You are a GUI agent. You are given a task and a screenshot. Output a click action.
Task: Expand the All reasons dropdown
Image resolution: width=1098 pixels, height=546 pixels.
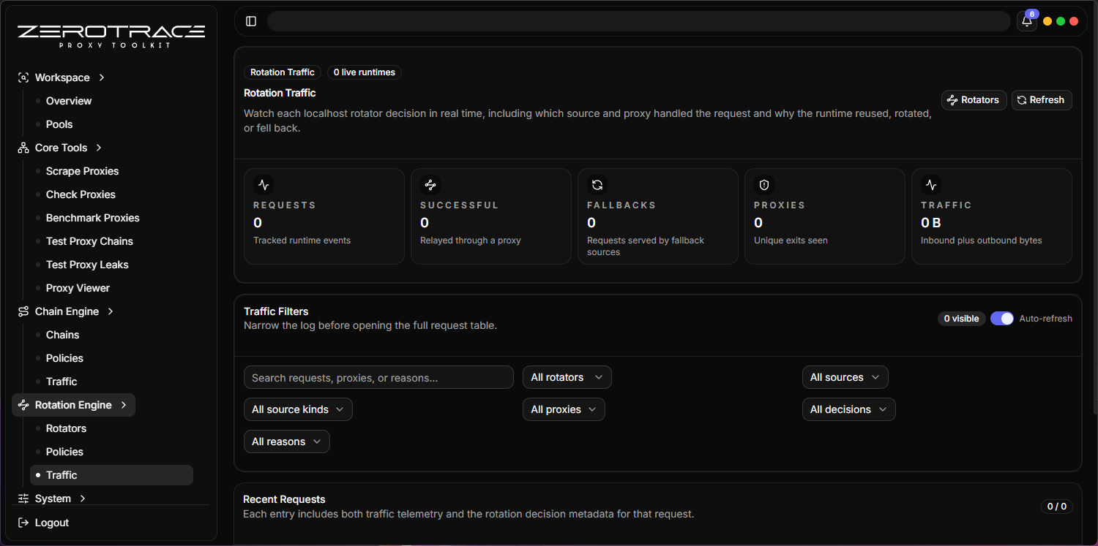coord(286,441)
